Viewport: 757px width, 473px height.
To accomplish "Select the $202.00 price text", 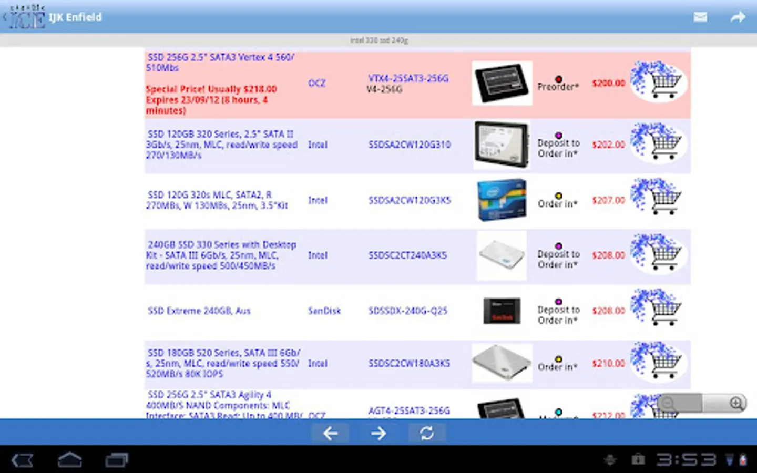I will coord(608,145).
